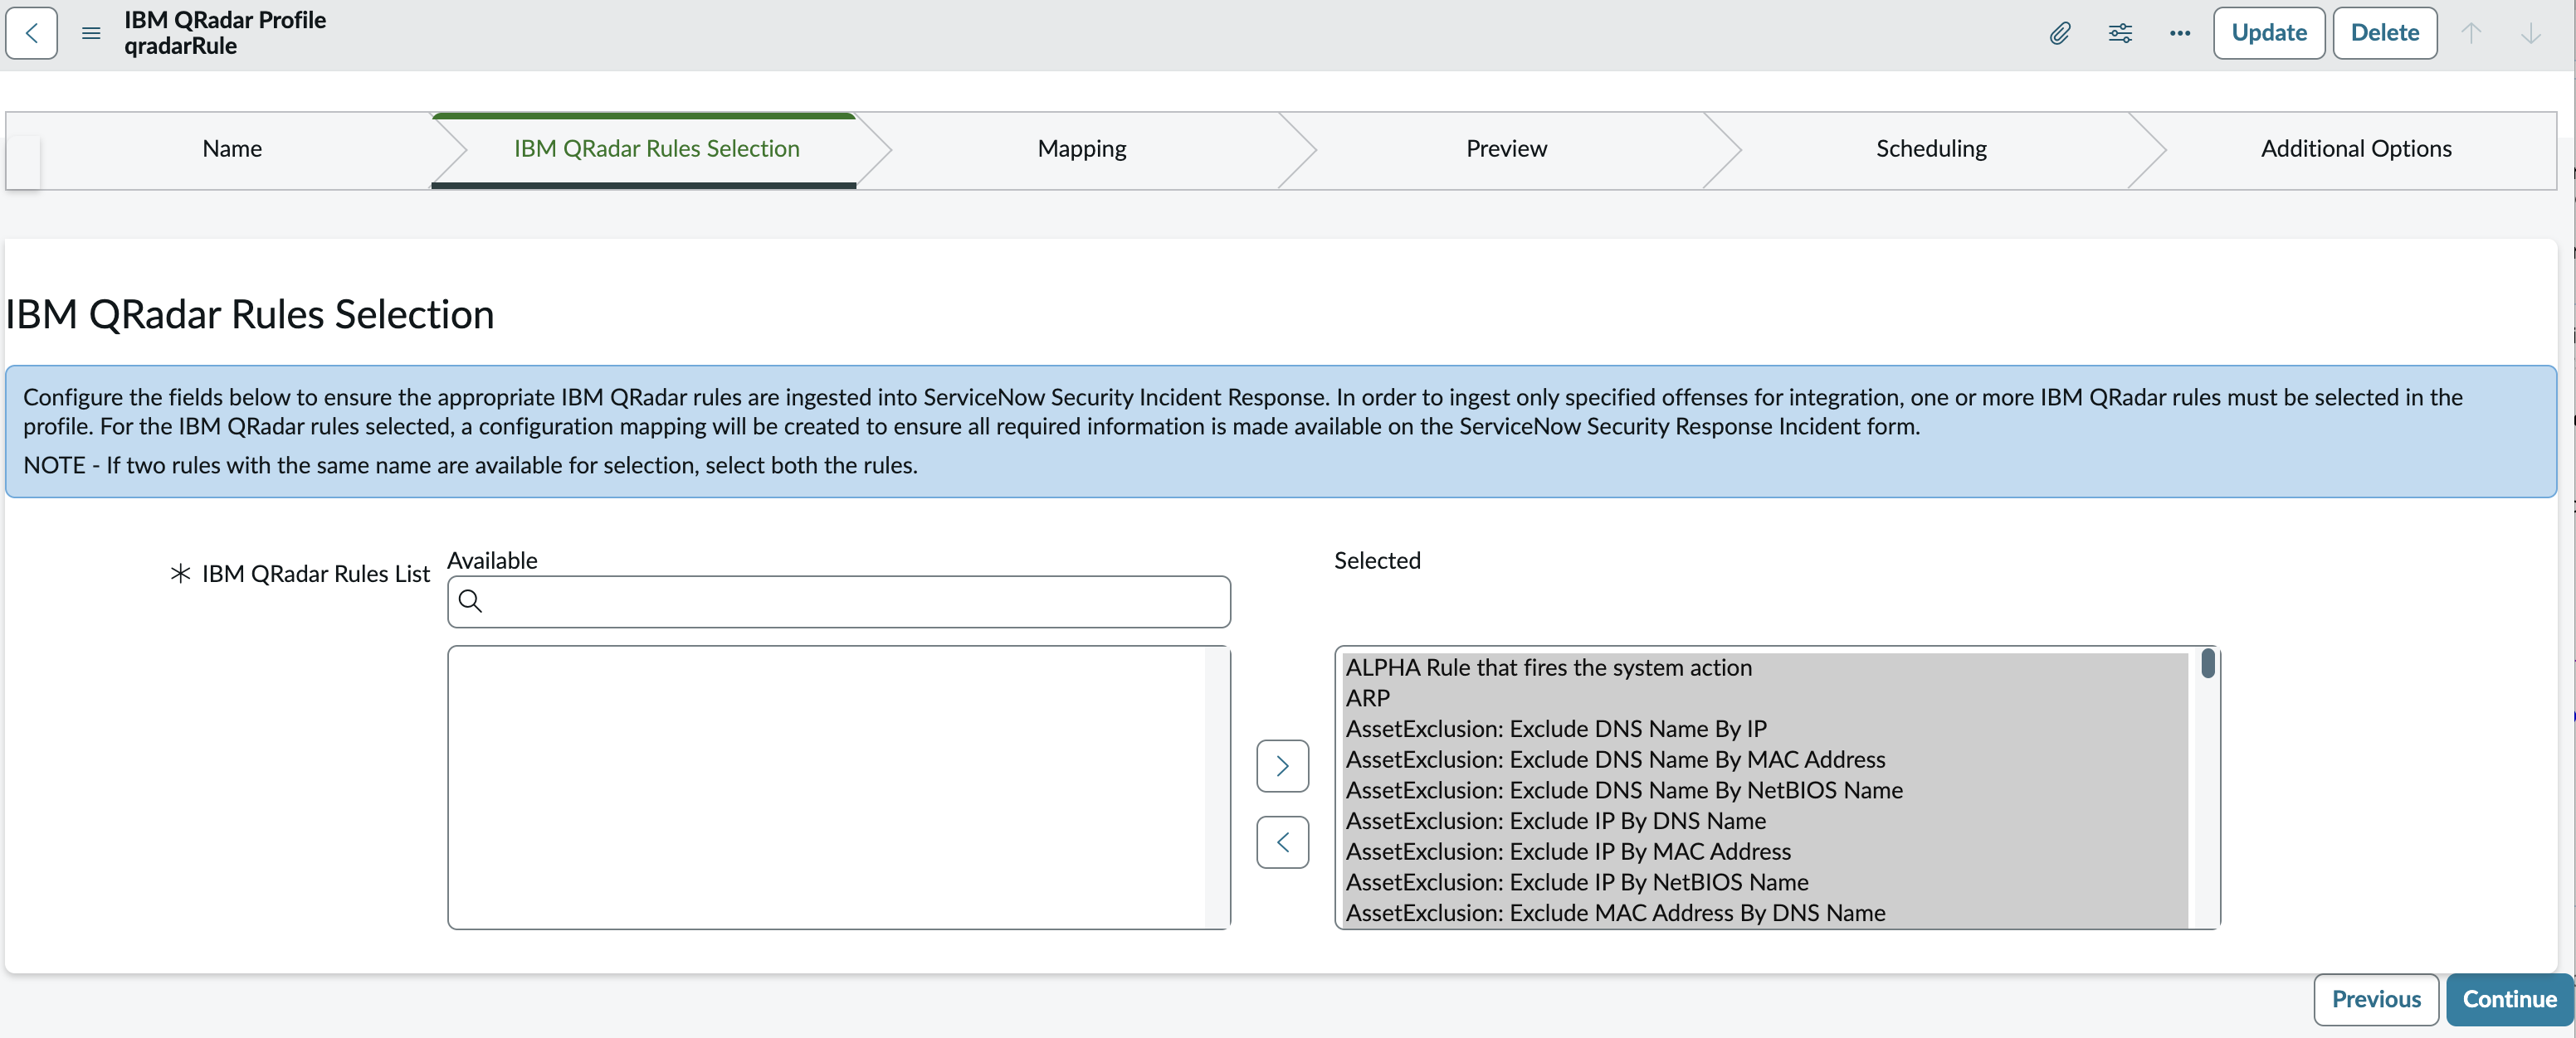The height and width of the screenshot is (1038, 2576).
Task: Click the Update button
Action: pyautogui.click(x=2268, y=33)
